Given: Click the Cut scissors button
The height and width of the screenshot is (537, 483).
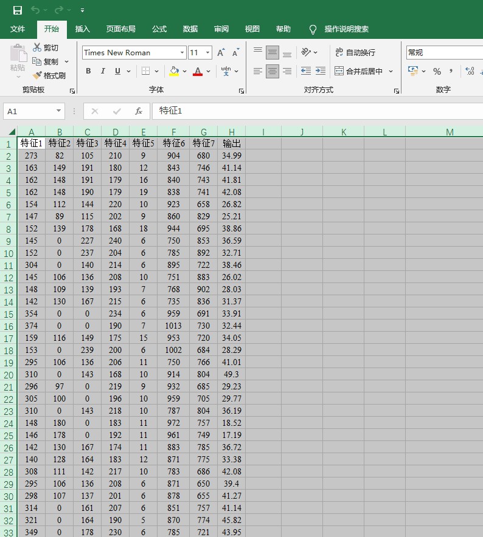Looking at the screenshot, I should pos(46,47).
